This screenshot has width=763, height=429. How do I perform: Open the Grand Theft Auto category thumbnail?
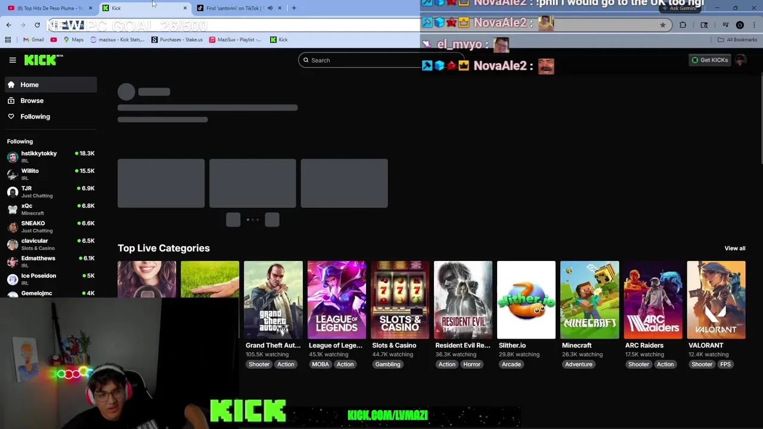[x=273, y=300]
